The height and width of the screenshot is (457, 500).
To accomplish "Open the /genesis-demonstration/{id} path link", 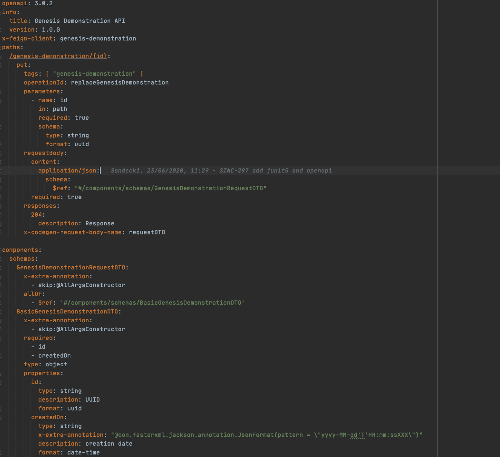I will click(58, 56).
